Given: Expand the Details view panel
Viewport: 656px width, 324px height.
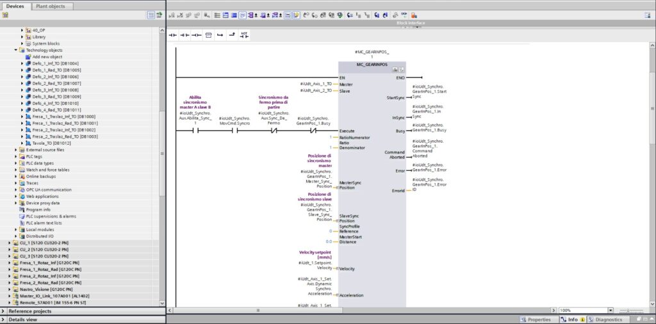Looking at the screenshot, I should click(x=3, y=320).
